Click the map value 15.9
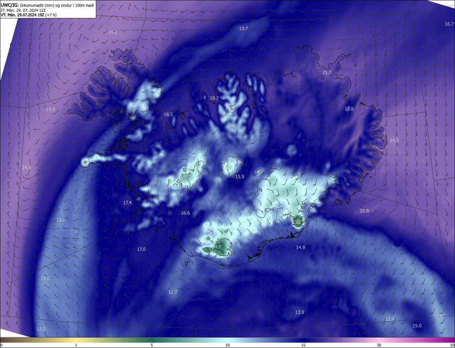The width and height of the screenshot is (455, 348). 240,176
